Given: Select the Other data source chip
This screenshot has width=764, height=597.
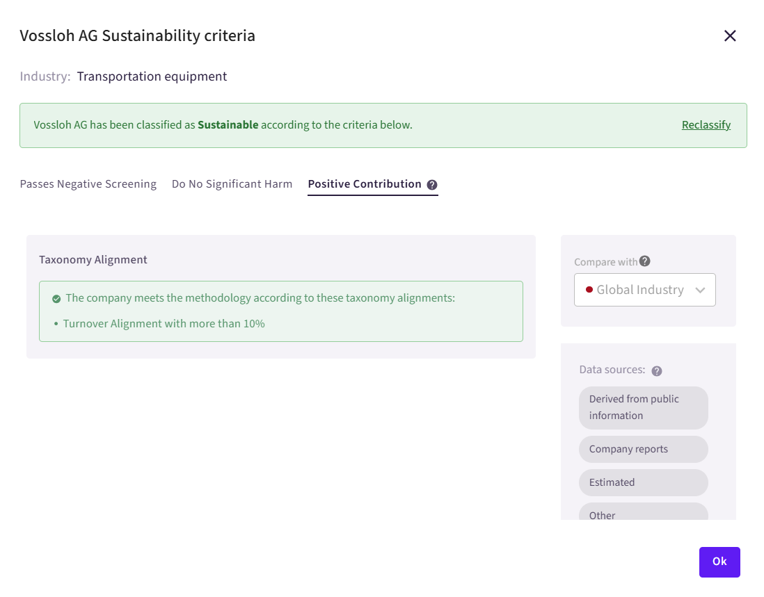Looking at the screenshot, I should pyautogui.click(x=643, y=512).
